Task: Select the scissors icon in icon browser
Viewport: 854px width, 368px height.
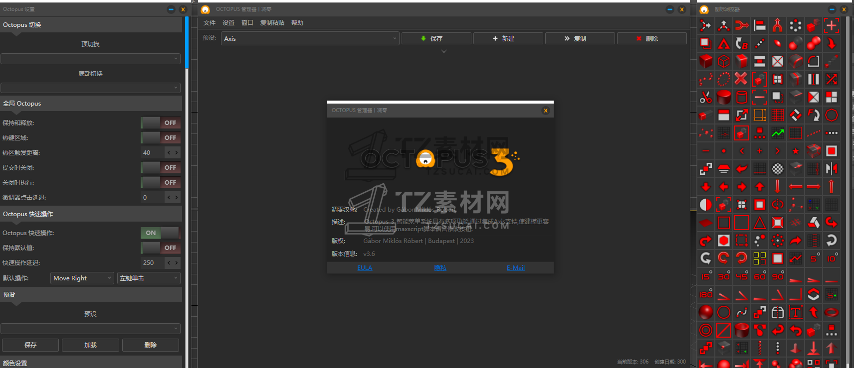Action: (706, 97)
